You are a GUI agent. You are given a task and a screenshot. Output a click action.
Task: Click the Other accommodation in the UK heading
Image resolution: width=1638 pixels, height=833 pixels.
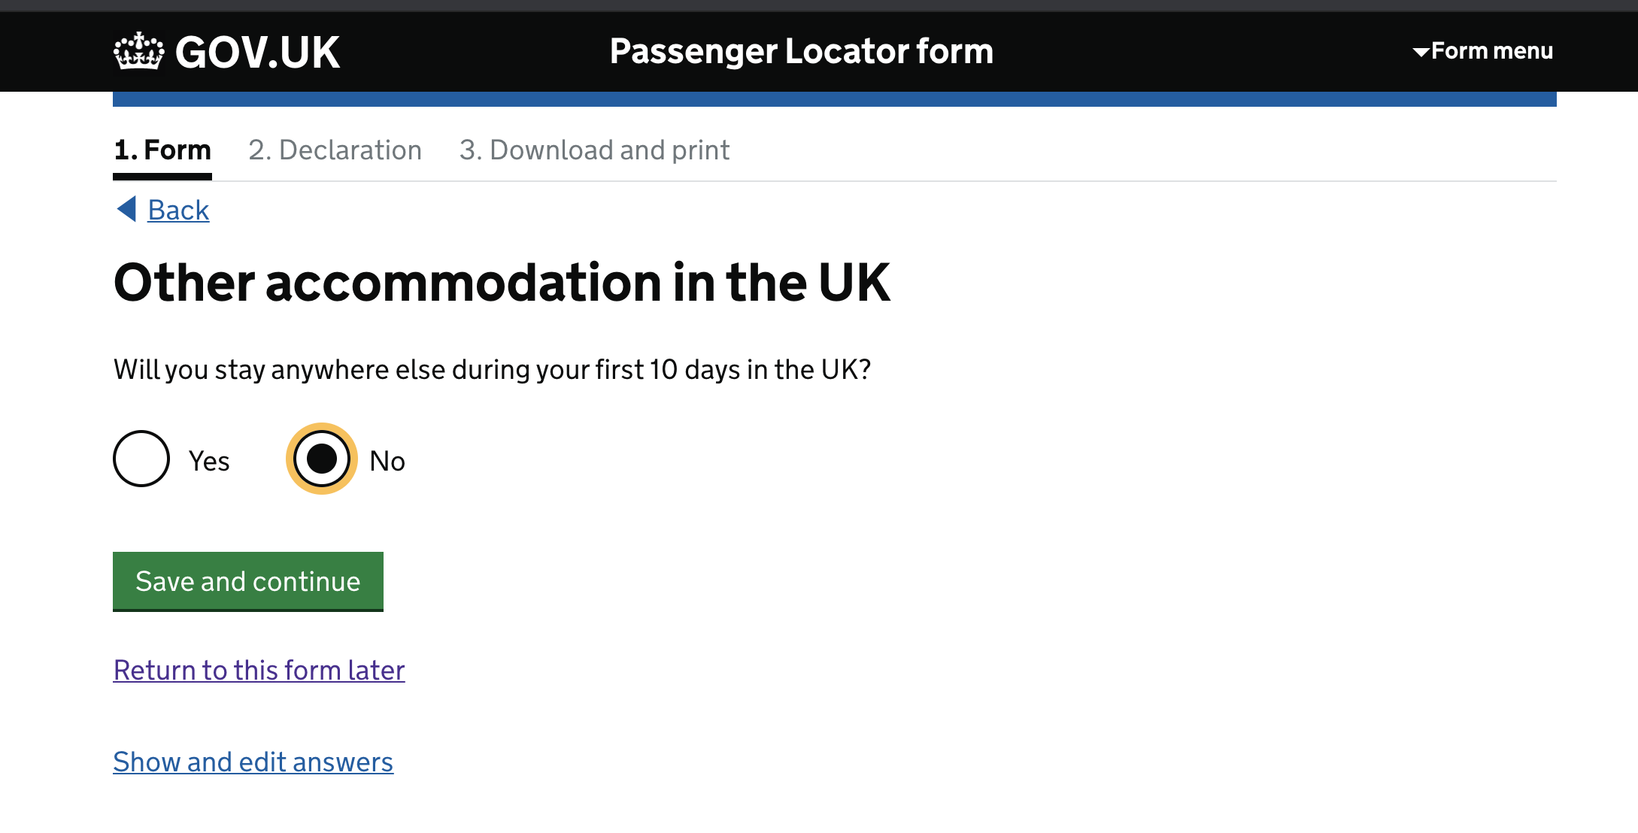502,283
